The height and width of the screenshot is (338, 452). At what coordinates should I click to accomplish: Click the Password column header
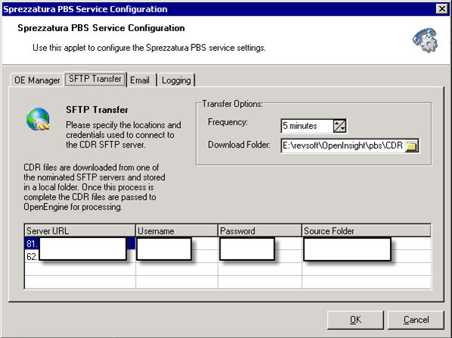(x=260, y=231)
